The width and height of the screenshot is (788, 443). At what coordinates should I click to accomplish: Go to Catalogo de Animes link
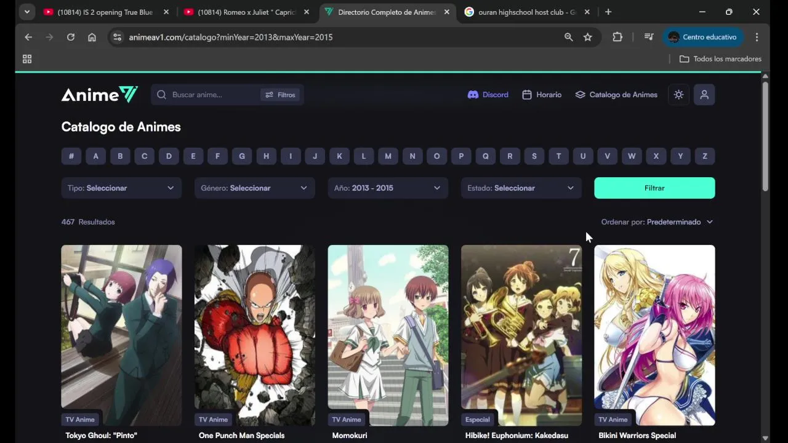coord(616,95)
